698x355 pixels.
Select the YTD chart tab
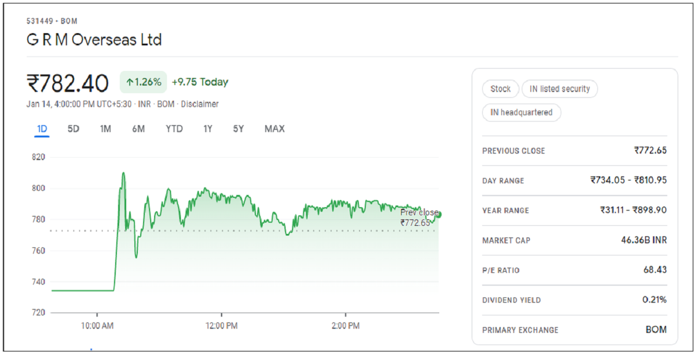(174, 129)
